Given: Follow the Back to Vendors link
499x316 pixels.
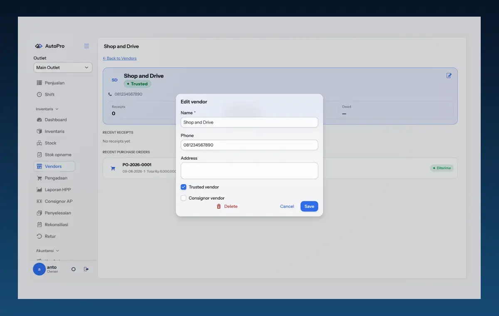Looking at the screenshot, I should [x=120, y=58].
